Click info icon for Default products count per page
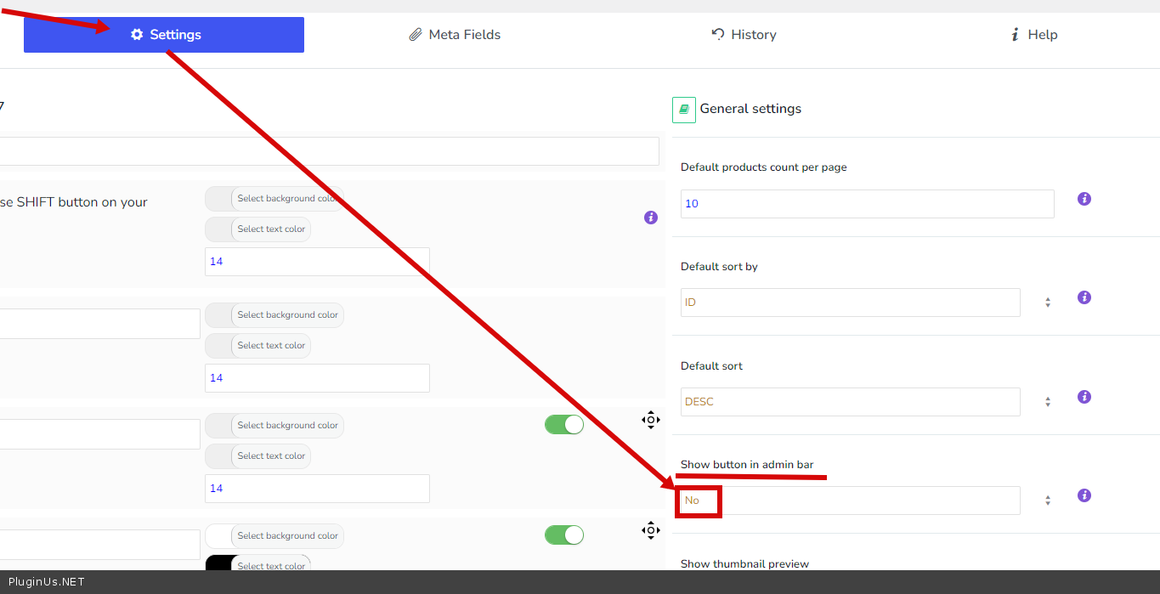 [x=1084, y=199]
